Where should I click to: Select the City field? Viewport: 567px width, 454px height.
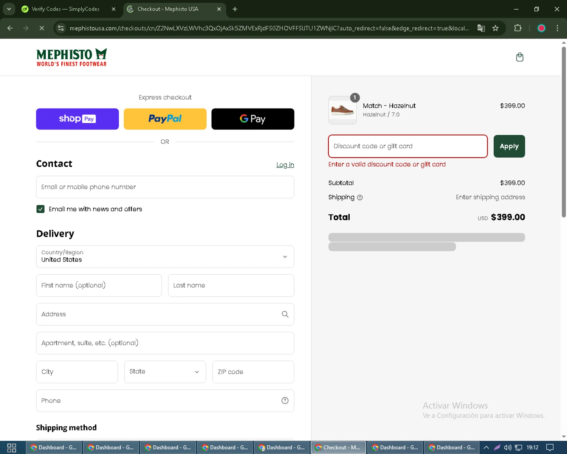[x=77, y=372]
